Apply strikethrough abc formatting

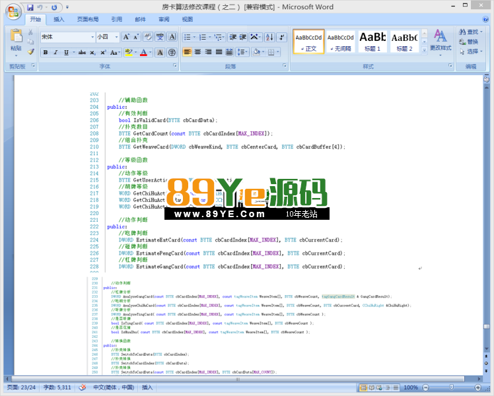[x=82, y=52]
